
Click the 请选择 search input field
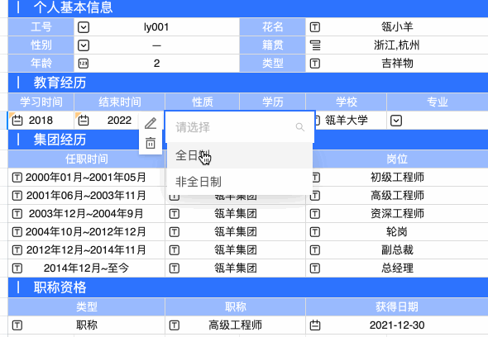[x=240, y=127]
